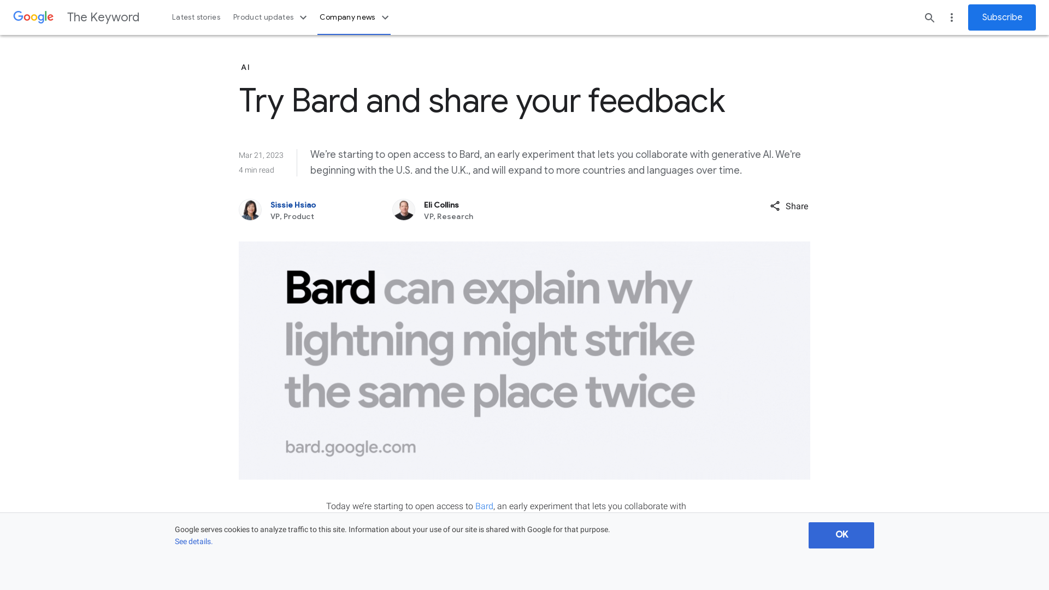1049x590 pixels.
Task: Click the Google logo icon
Action: [33, 16]
